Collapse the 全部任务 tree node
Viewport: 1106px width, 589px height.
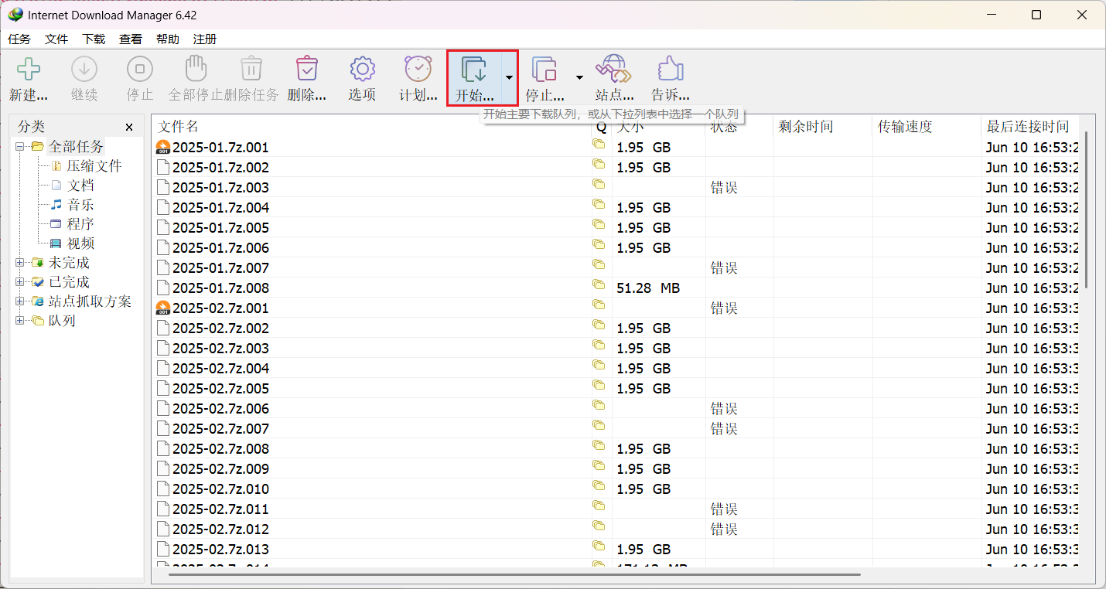[20, 147]
